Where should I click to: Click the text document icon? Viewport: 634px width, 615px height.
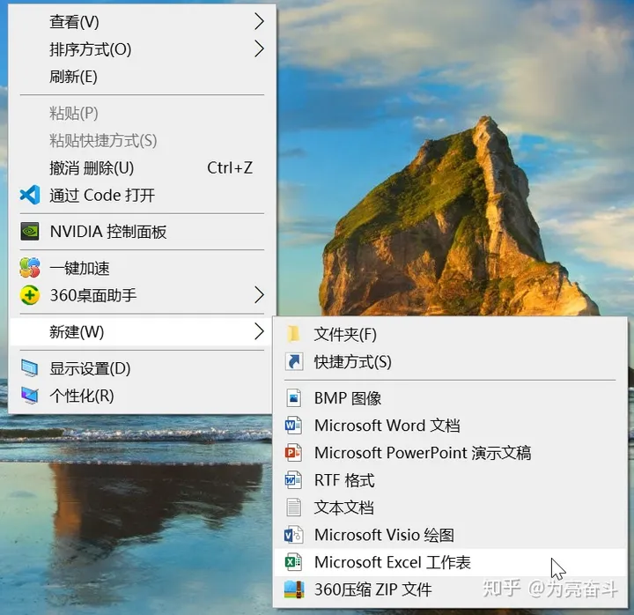pos(294,508)
